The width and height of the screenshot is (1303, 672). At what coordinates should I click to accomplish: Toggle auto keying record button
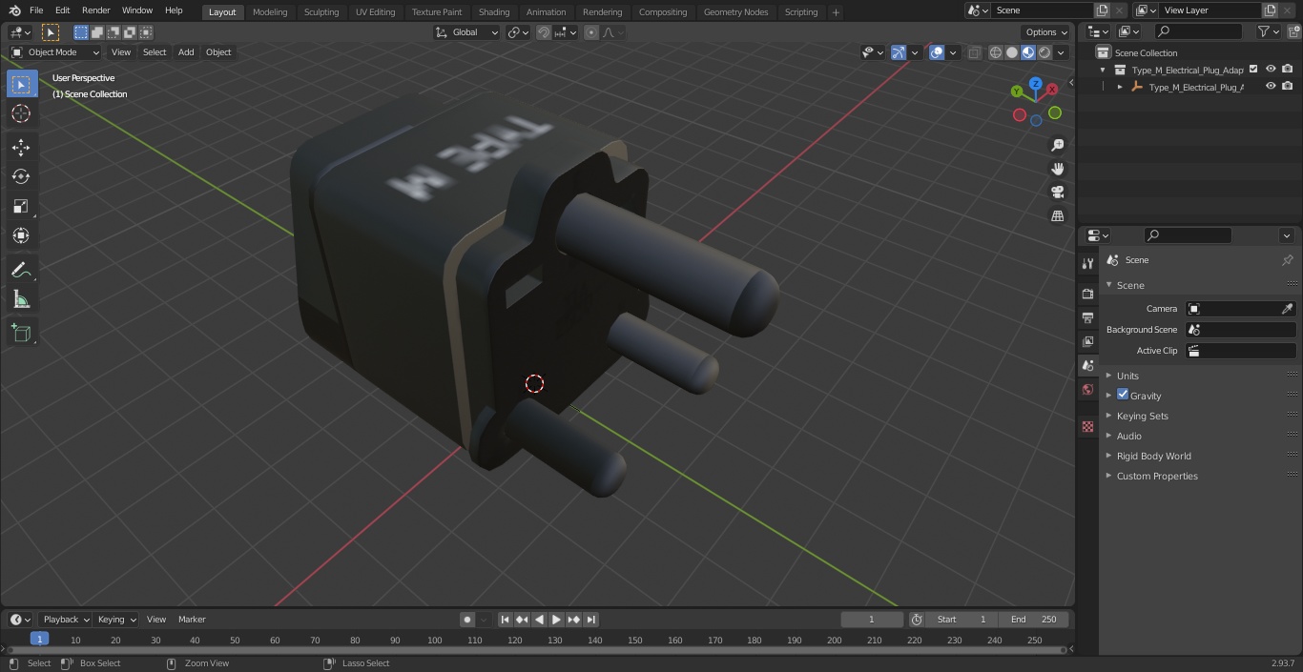pyautogui.click(x=467, y=620)
